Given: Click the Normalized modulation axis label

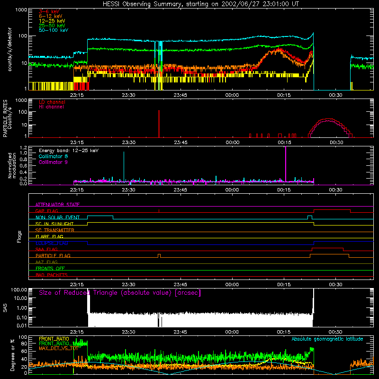Looking at the screenshot, I should (12, 165).
